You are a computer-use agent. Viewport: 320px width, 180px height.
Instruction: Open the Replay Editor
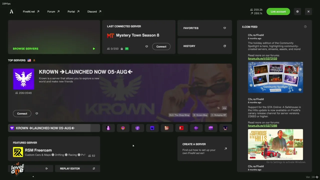point(77,168)
